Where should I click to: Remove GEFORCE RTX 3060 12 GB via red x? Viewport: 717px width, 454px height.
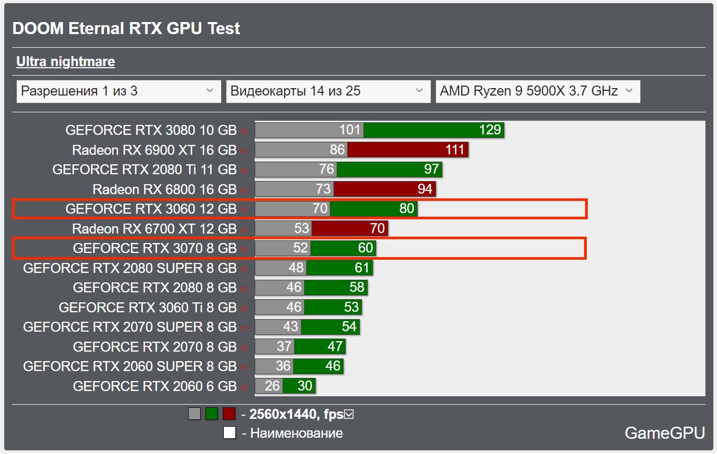244,210
